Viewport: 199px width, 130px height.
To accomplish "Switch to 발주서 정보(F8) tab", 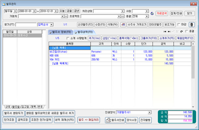I will pos(60,32).
